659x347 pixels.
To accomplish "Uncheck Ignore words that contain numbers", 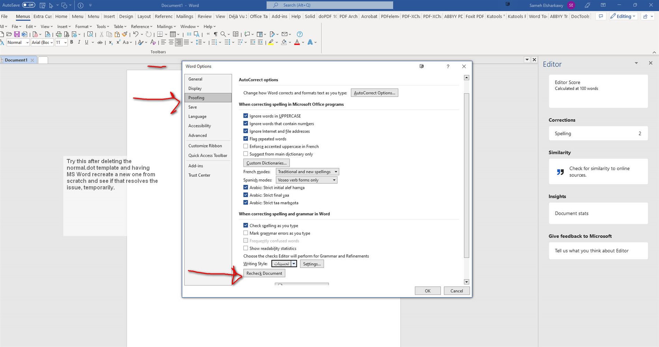I will [246, 123].
